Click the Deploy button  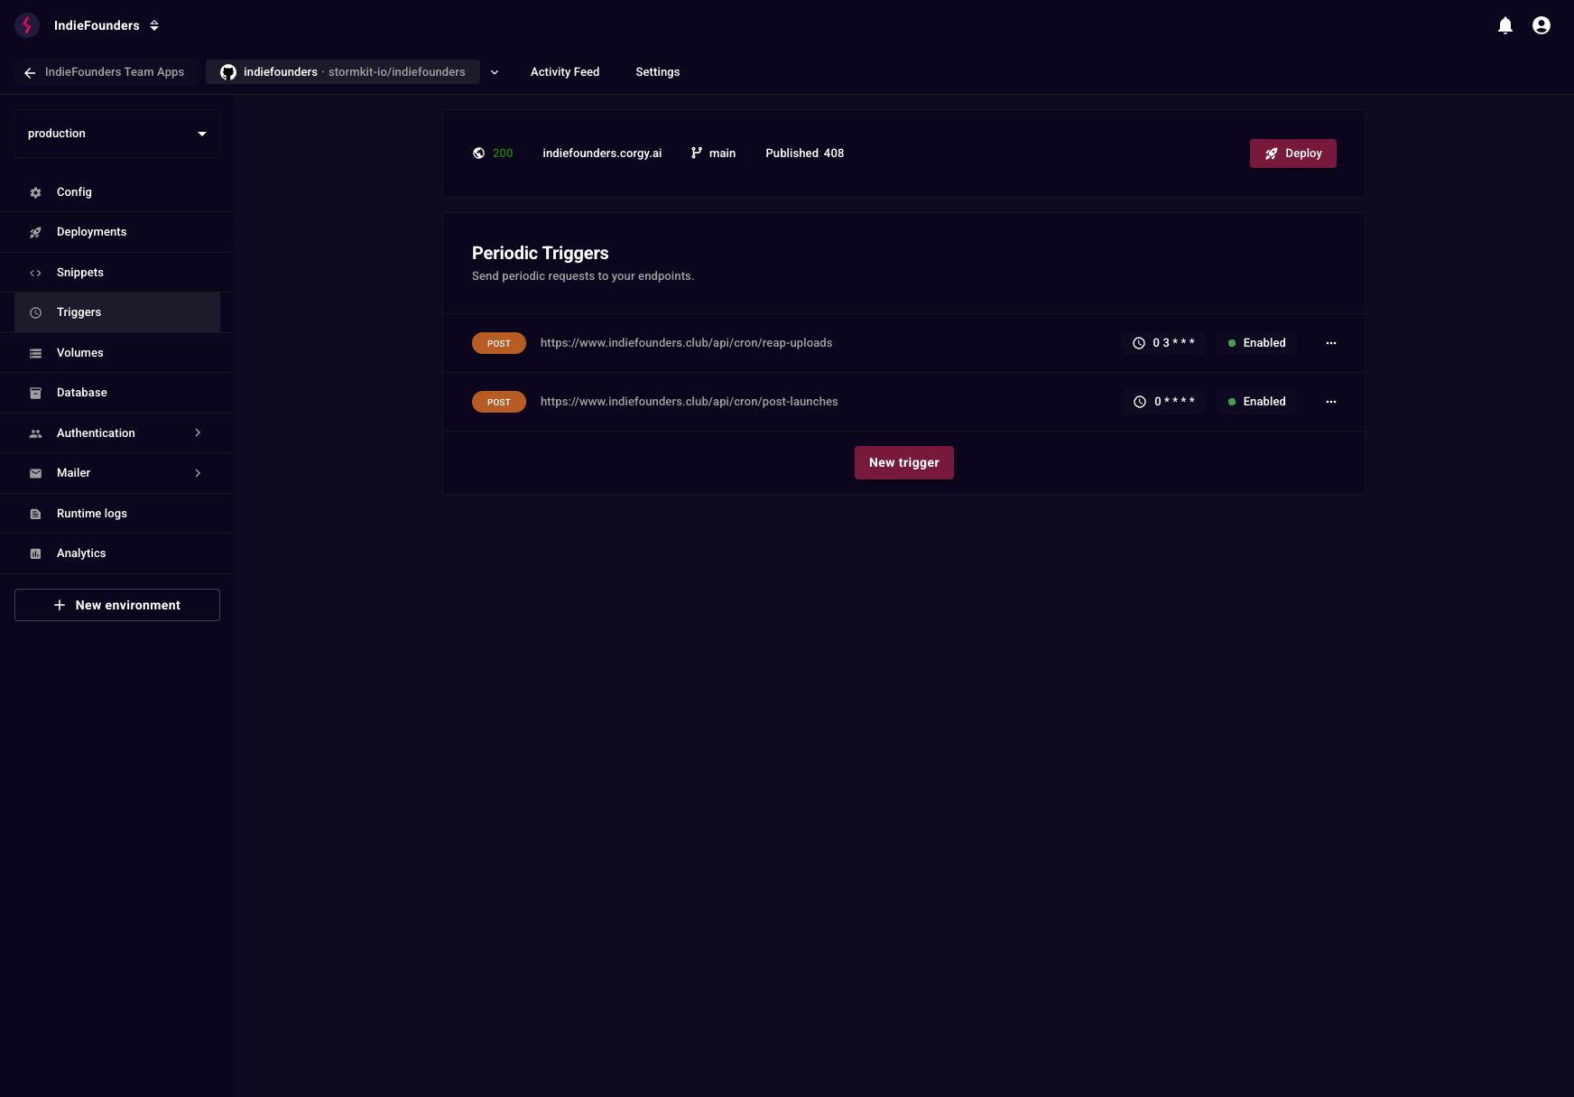tap(1293, 153)
